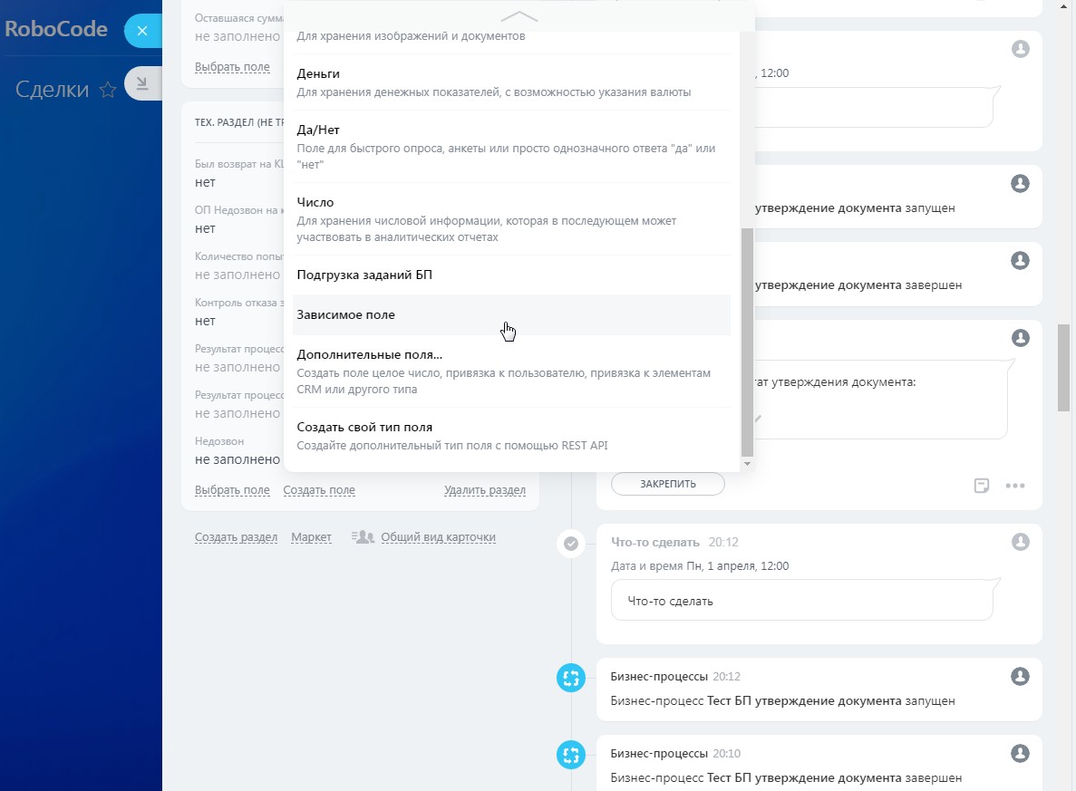Viewport: 1076px width, 791px height.
Task: Click the people icon beside Общий вид карточки
Action: (x=363, y=537)
